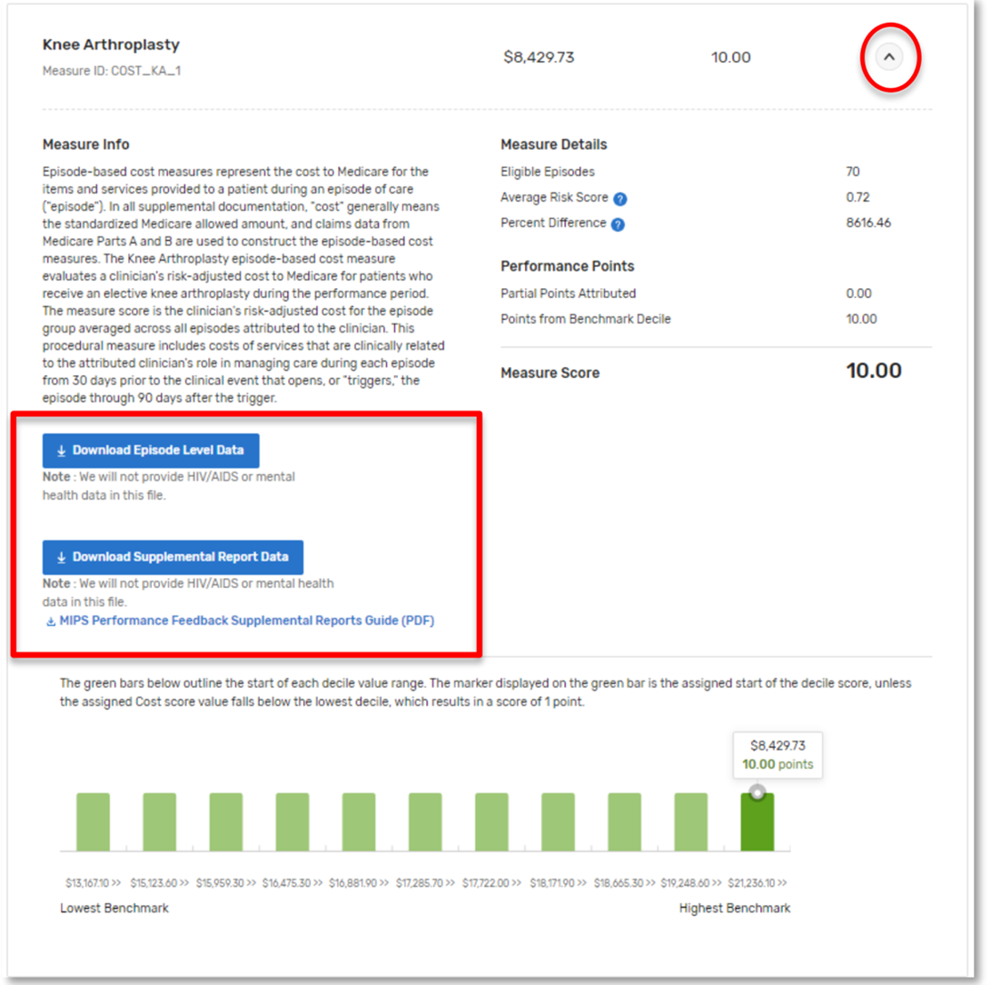Select the decile bar above $16,475.30
Screen dimensions: 991x985
[292, 821]
